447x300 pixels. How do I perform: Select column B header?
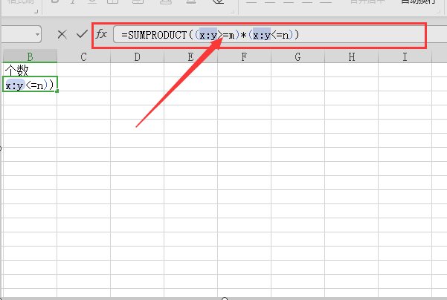[x=30, y=56]
